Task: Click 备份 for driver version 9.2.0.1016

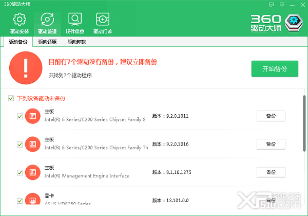Action: pos(271,144)
